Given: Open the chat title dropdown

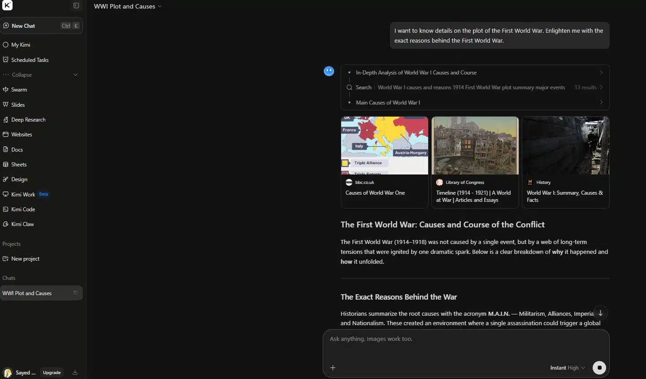Looking at the screenshot, I should point(128,6).
